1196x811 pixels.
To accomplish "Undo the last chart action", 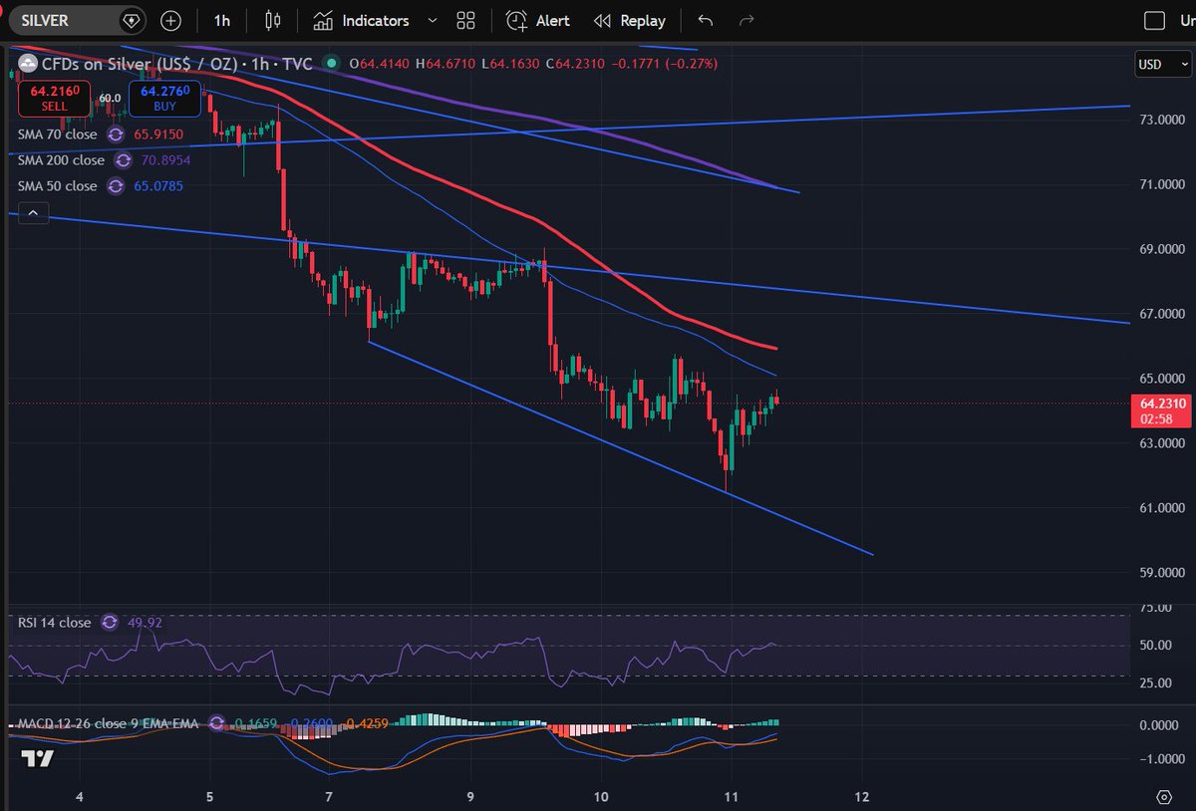I will tap(706, 20).
